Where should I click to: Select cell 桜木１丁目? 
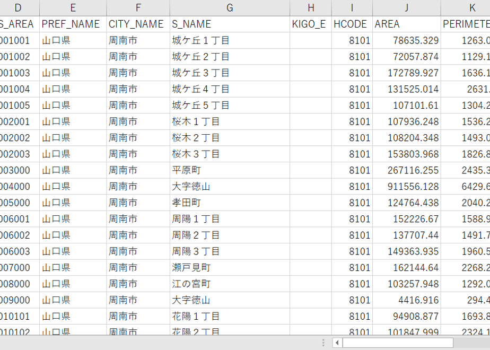[x=230, y=121]
